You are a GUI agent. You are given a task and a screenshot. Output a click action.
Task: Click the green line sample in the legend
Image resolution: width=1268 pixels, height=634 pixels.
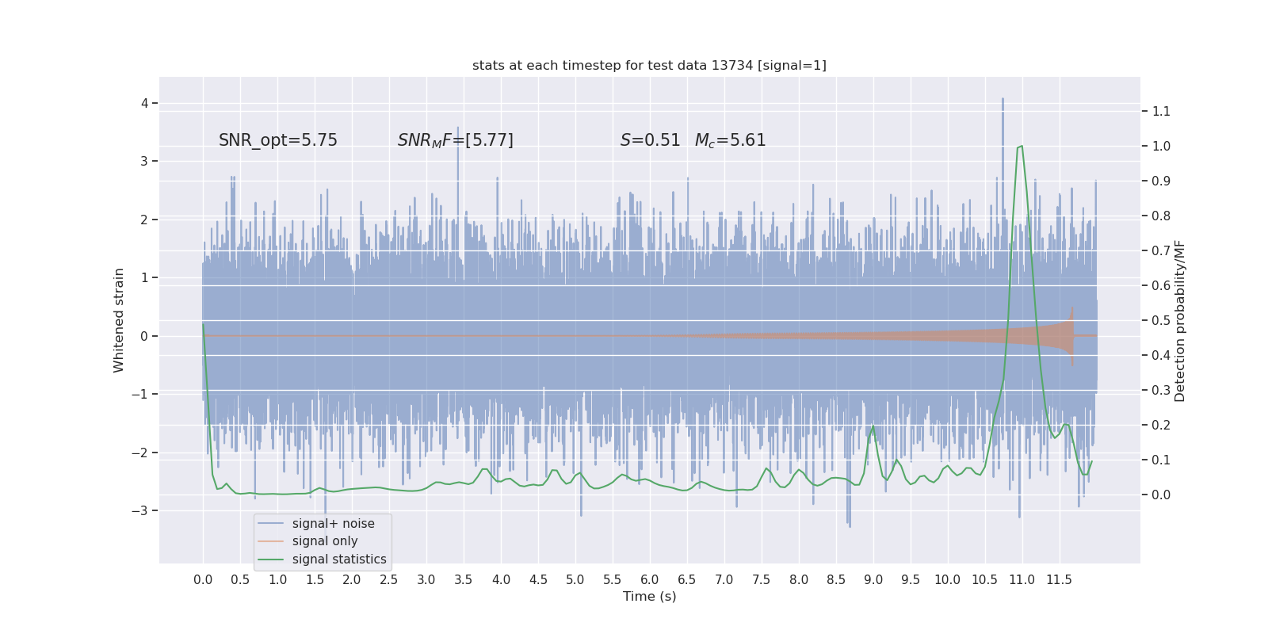click(x=271, y=560)
